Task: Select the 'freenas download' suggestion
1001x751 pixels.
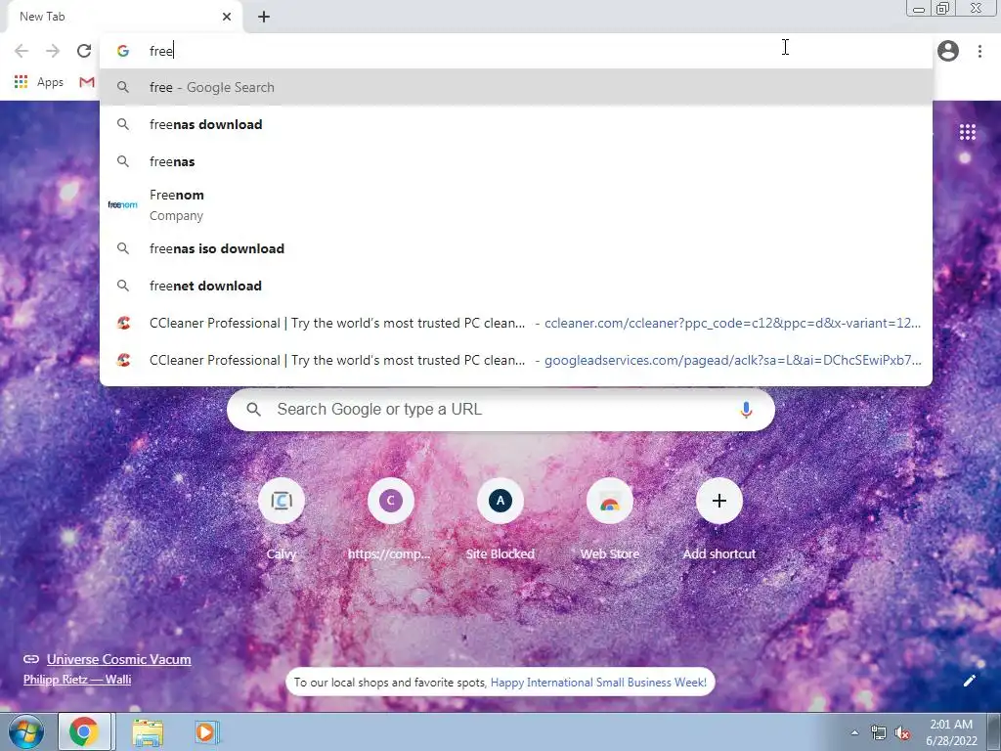Action: point(516,124)
